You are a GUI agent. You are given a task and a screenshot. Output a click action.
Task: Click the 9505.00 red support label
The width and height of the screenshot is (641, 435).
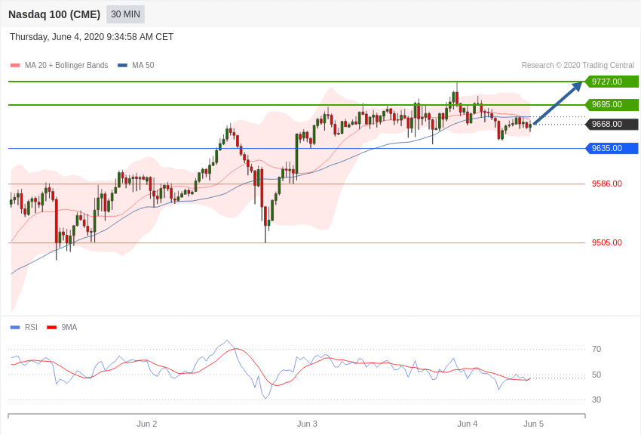tap(606, 242)
